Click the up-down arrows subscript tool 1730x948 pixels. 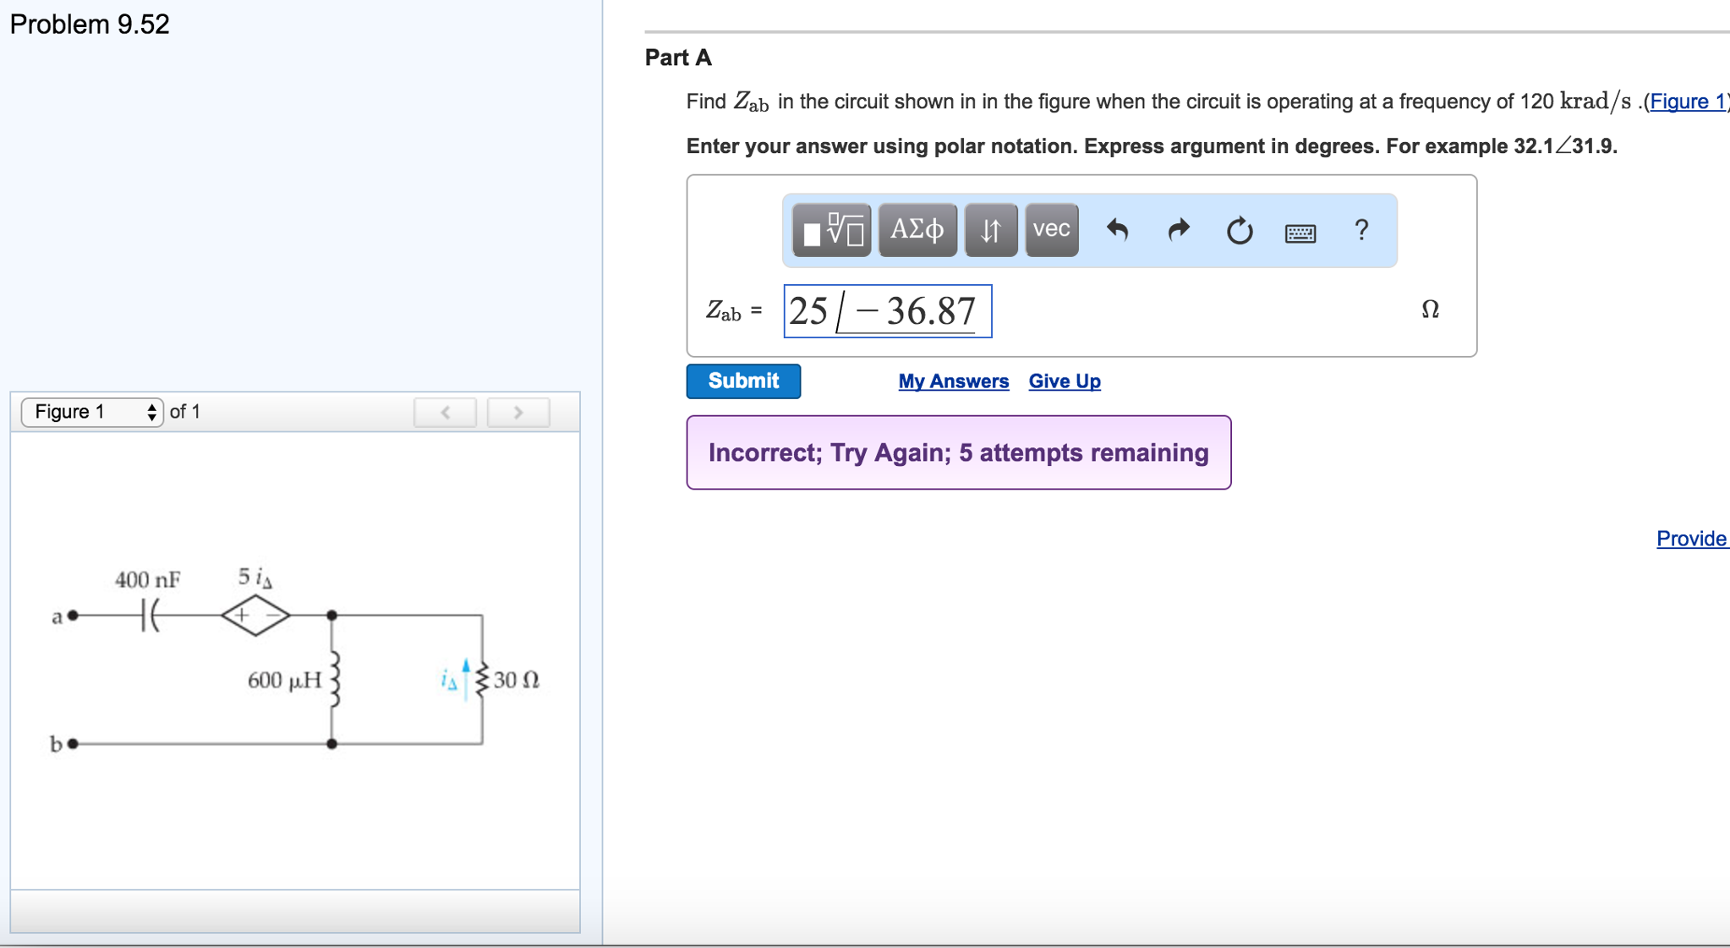coord(990,230)
